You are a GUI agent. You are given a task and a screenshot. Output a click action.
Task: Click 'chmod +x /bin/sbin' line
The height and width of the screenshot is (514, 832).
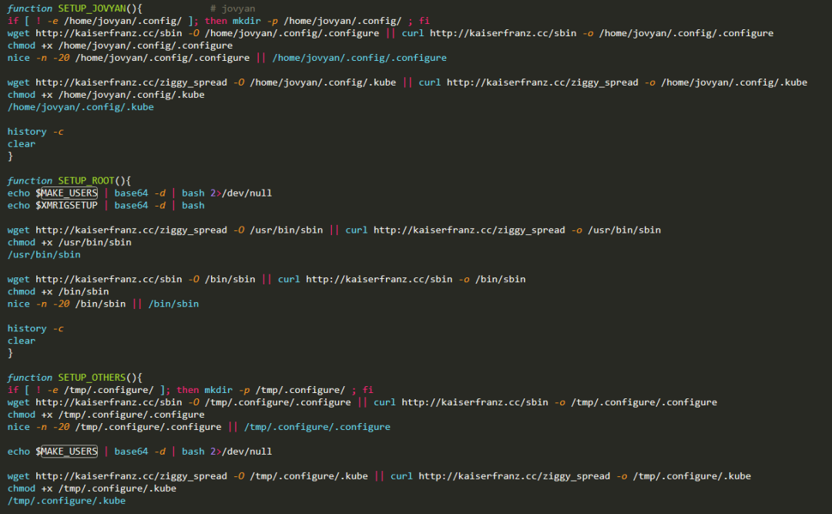[x=58, y=291]
